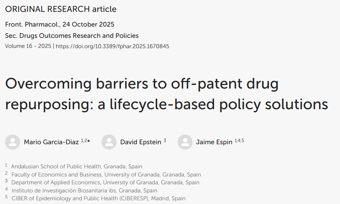This screenshot has width=340, height=204.
Task: Click David Epstein's profile avatar icon
Action: pos(109,142)
